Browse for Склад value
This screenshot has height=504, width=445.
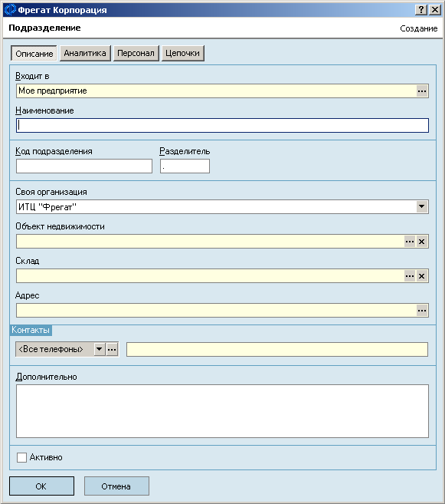click(x=410, y=276)
